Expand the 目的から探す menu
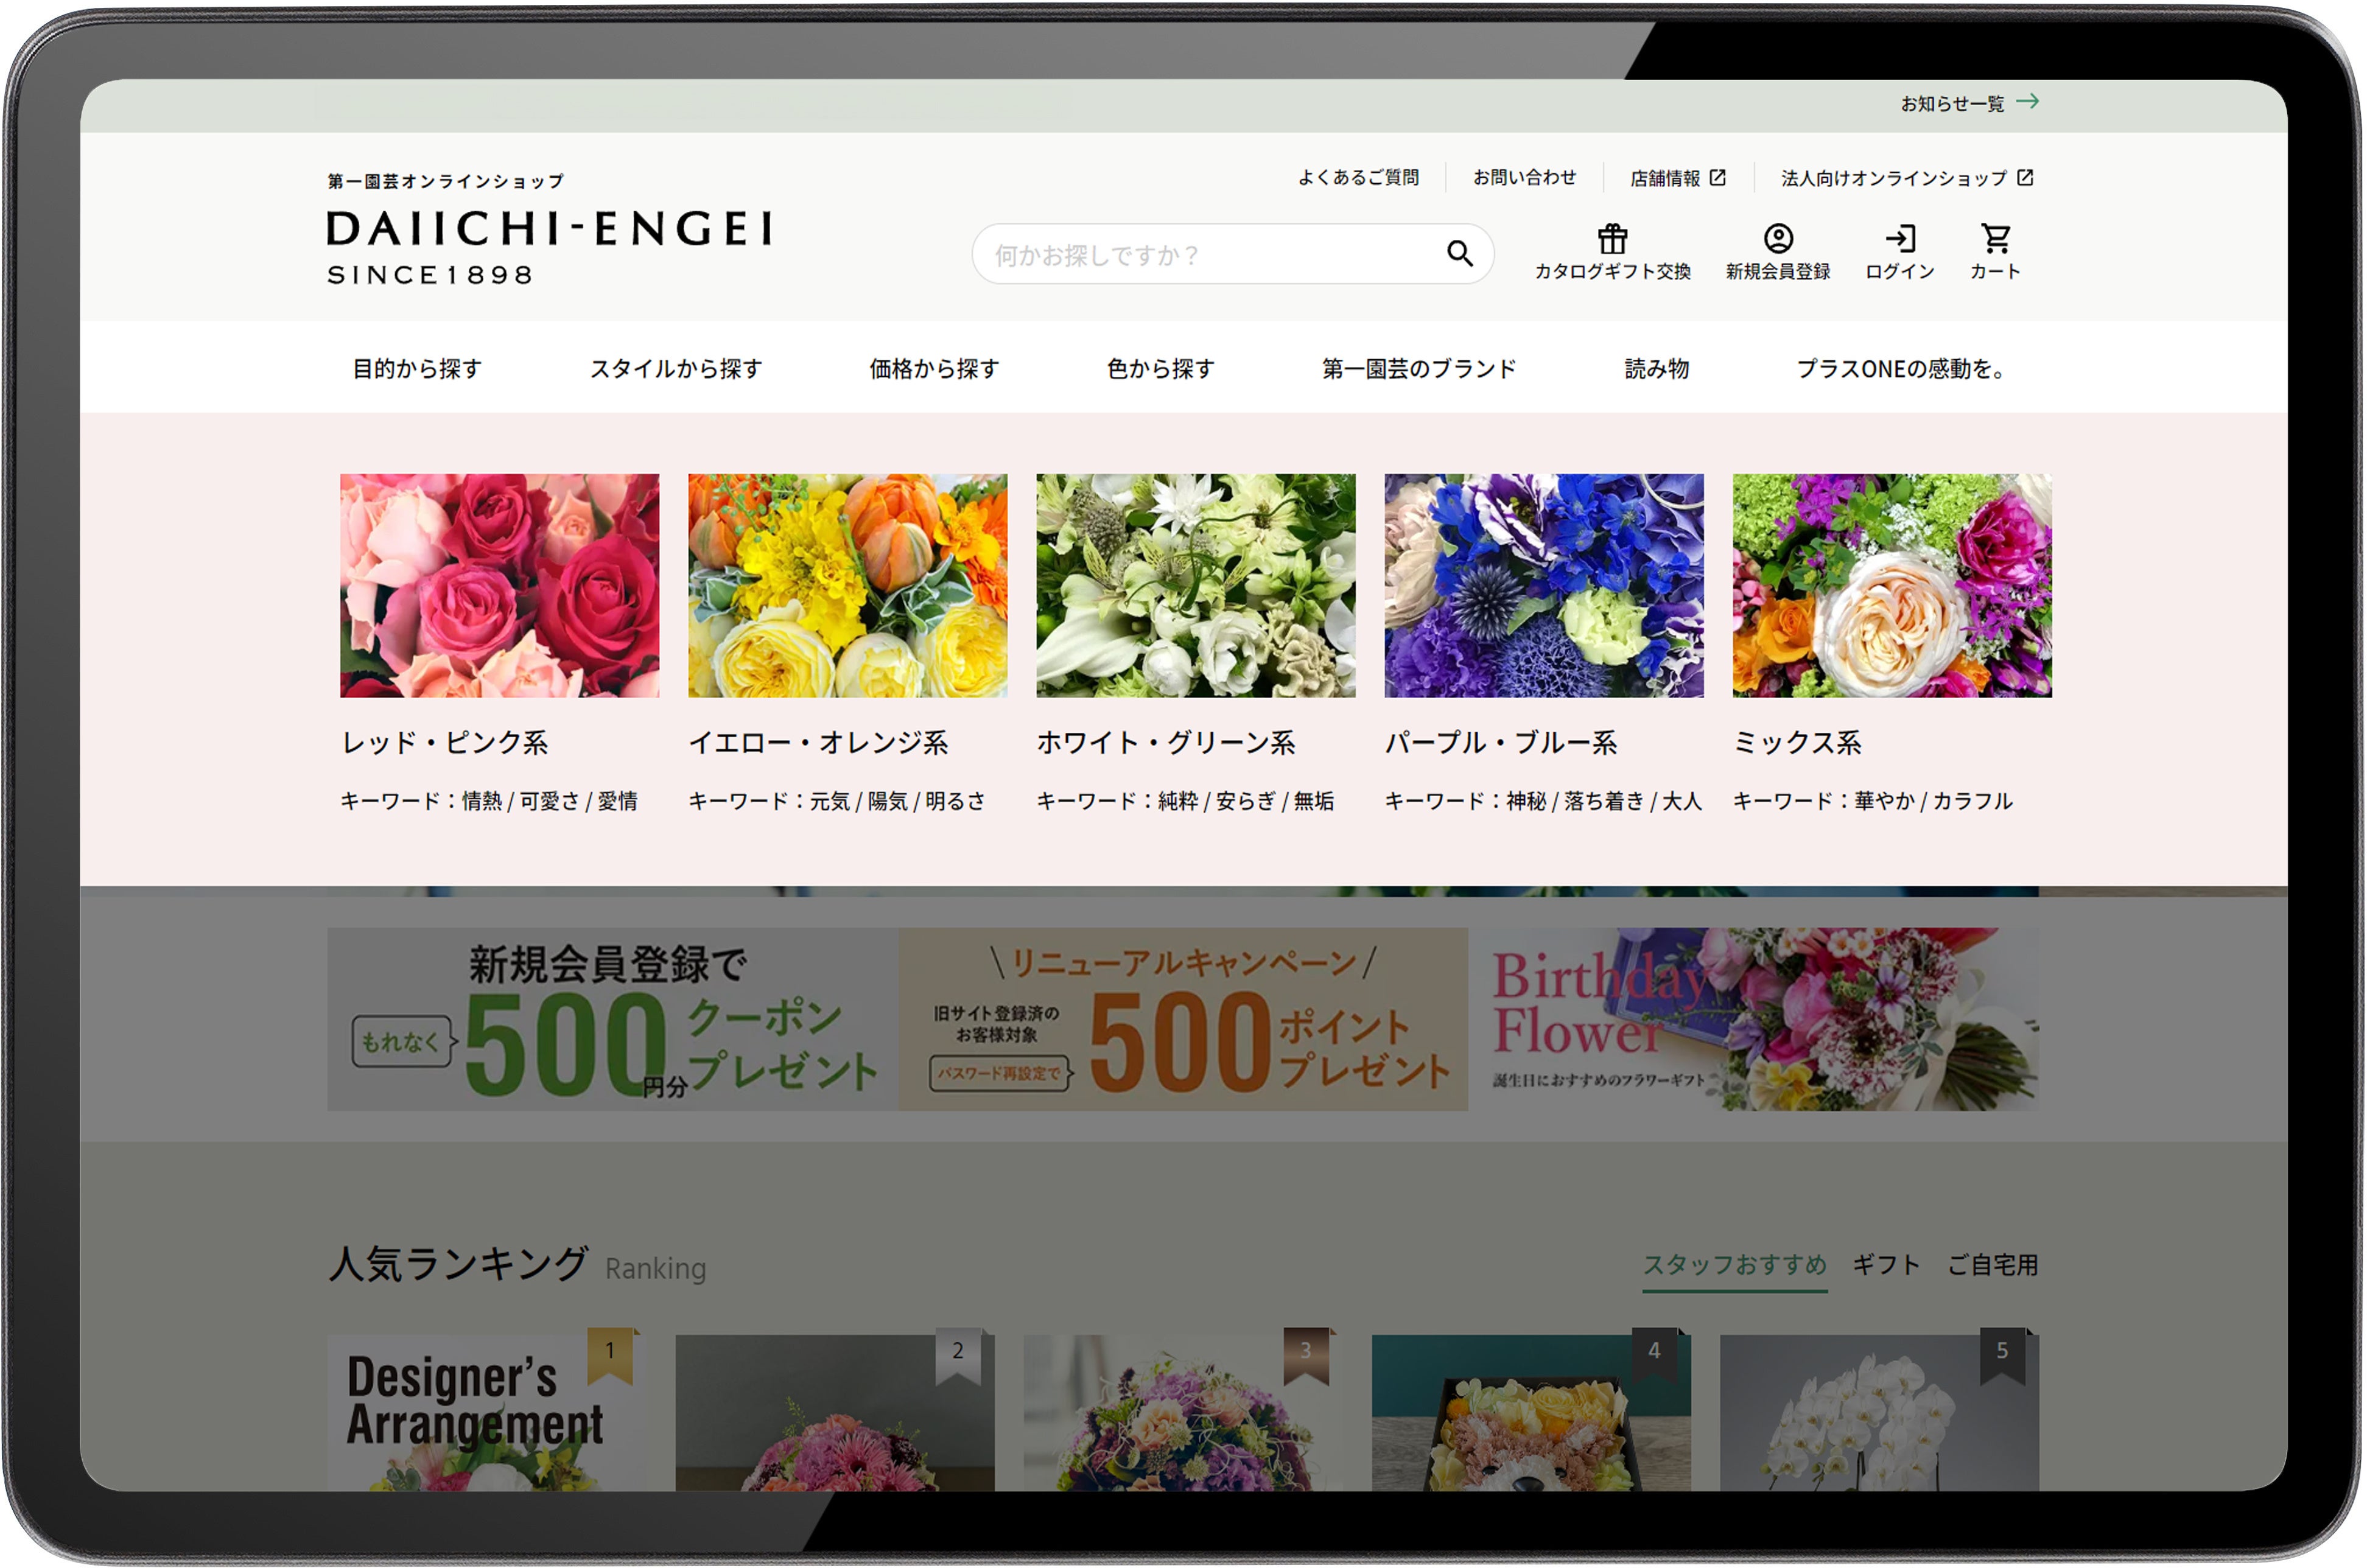2367x1568 pixels. (x=417, y=369)
